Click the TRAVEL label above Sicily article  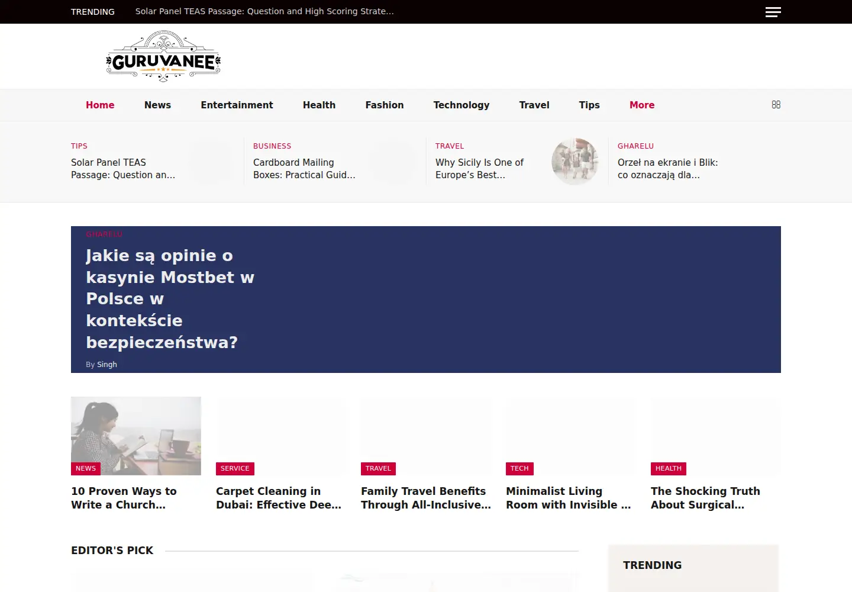[450, 146]
